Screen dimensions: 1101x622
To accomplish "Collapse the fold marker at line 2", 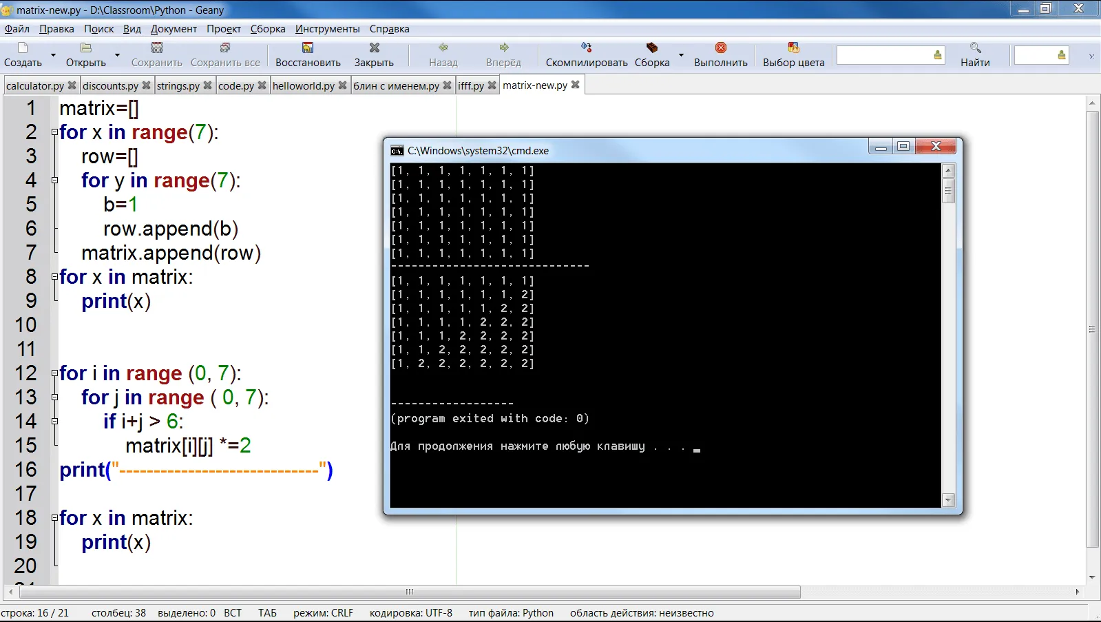I will point(54,132).
